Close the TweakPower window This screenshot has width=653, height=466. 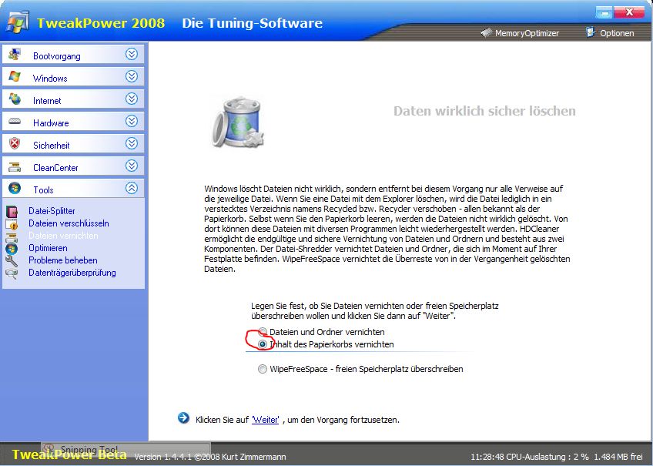point(629,12)
